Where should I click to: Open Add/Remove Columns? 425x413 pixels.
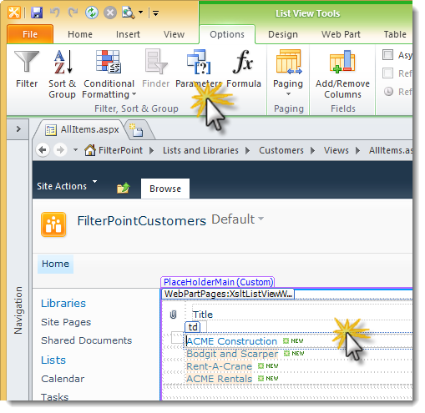[x=342, y=73]
